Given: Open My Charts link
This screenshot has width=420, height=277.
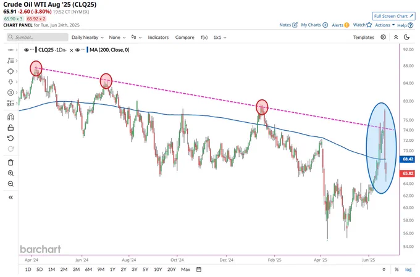Looking at the screenshot, I should tap(314, 25).
